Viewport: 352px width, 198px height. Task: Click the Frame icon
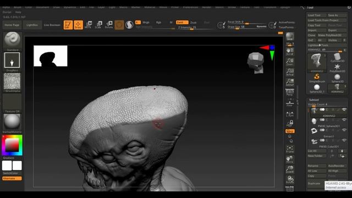(290, 149)
